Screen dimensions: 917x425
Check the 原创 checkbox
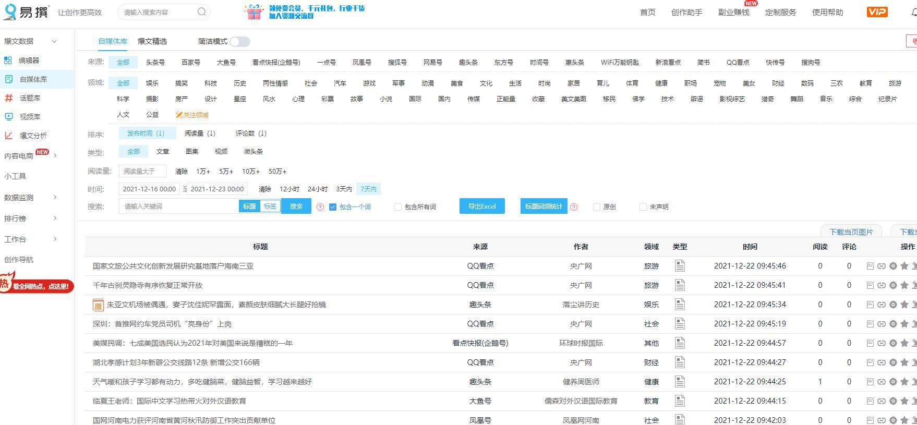point(597,207)
